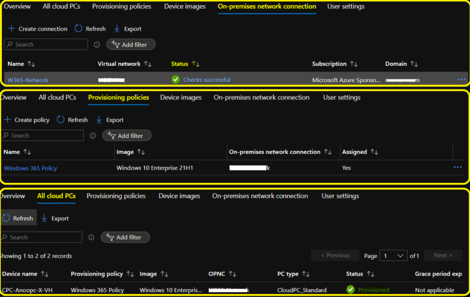Click the Checks successful status link
This screenshot has width=470, height=297.
207,79
